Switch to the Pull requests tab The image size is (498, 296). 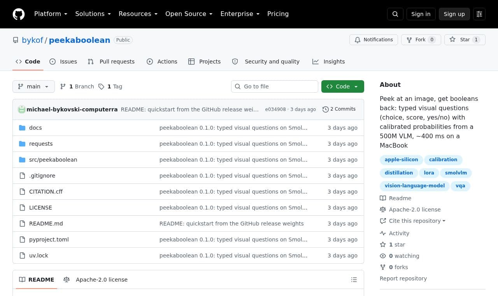tap(111, 62)
